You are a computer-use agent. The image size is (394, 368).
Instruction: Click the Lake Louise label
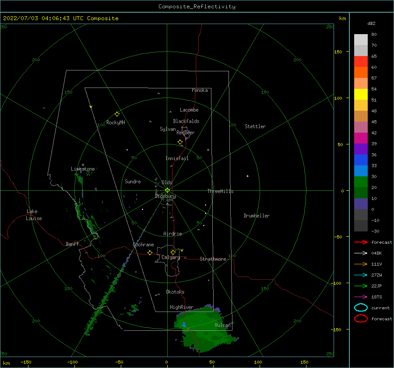pyautogui.click(x=34, y=215)
